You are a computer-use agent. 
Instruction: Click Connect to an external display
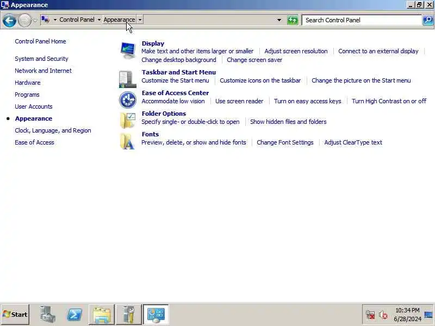point(378,51)
